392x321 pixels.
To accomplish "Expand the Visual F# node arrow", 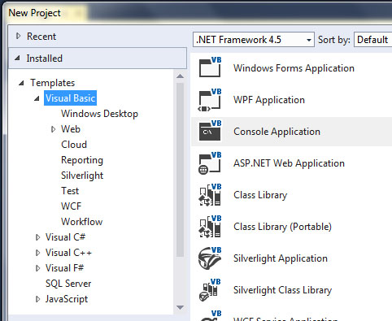I will pos(37,268).
